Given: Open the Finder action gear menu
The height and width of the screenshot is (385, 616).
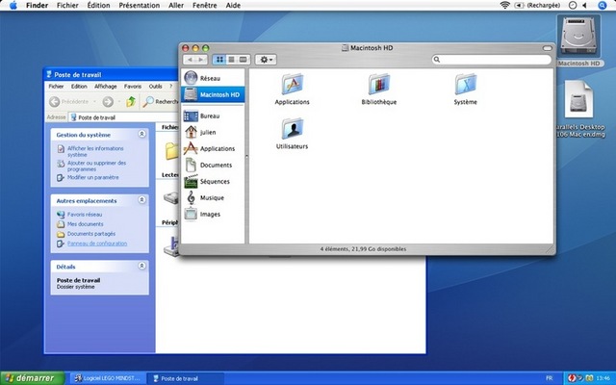Looking at the screenshot, I should click(266, 60).
